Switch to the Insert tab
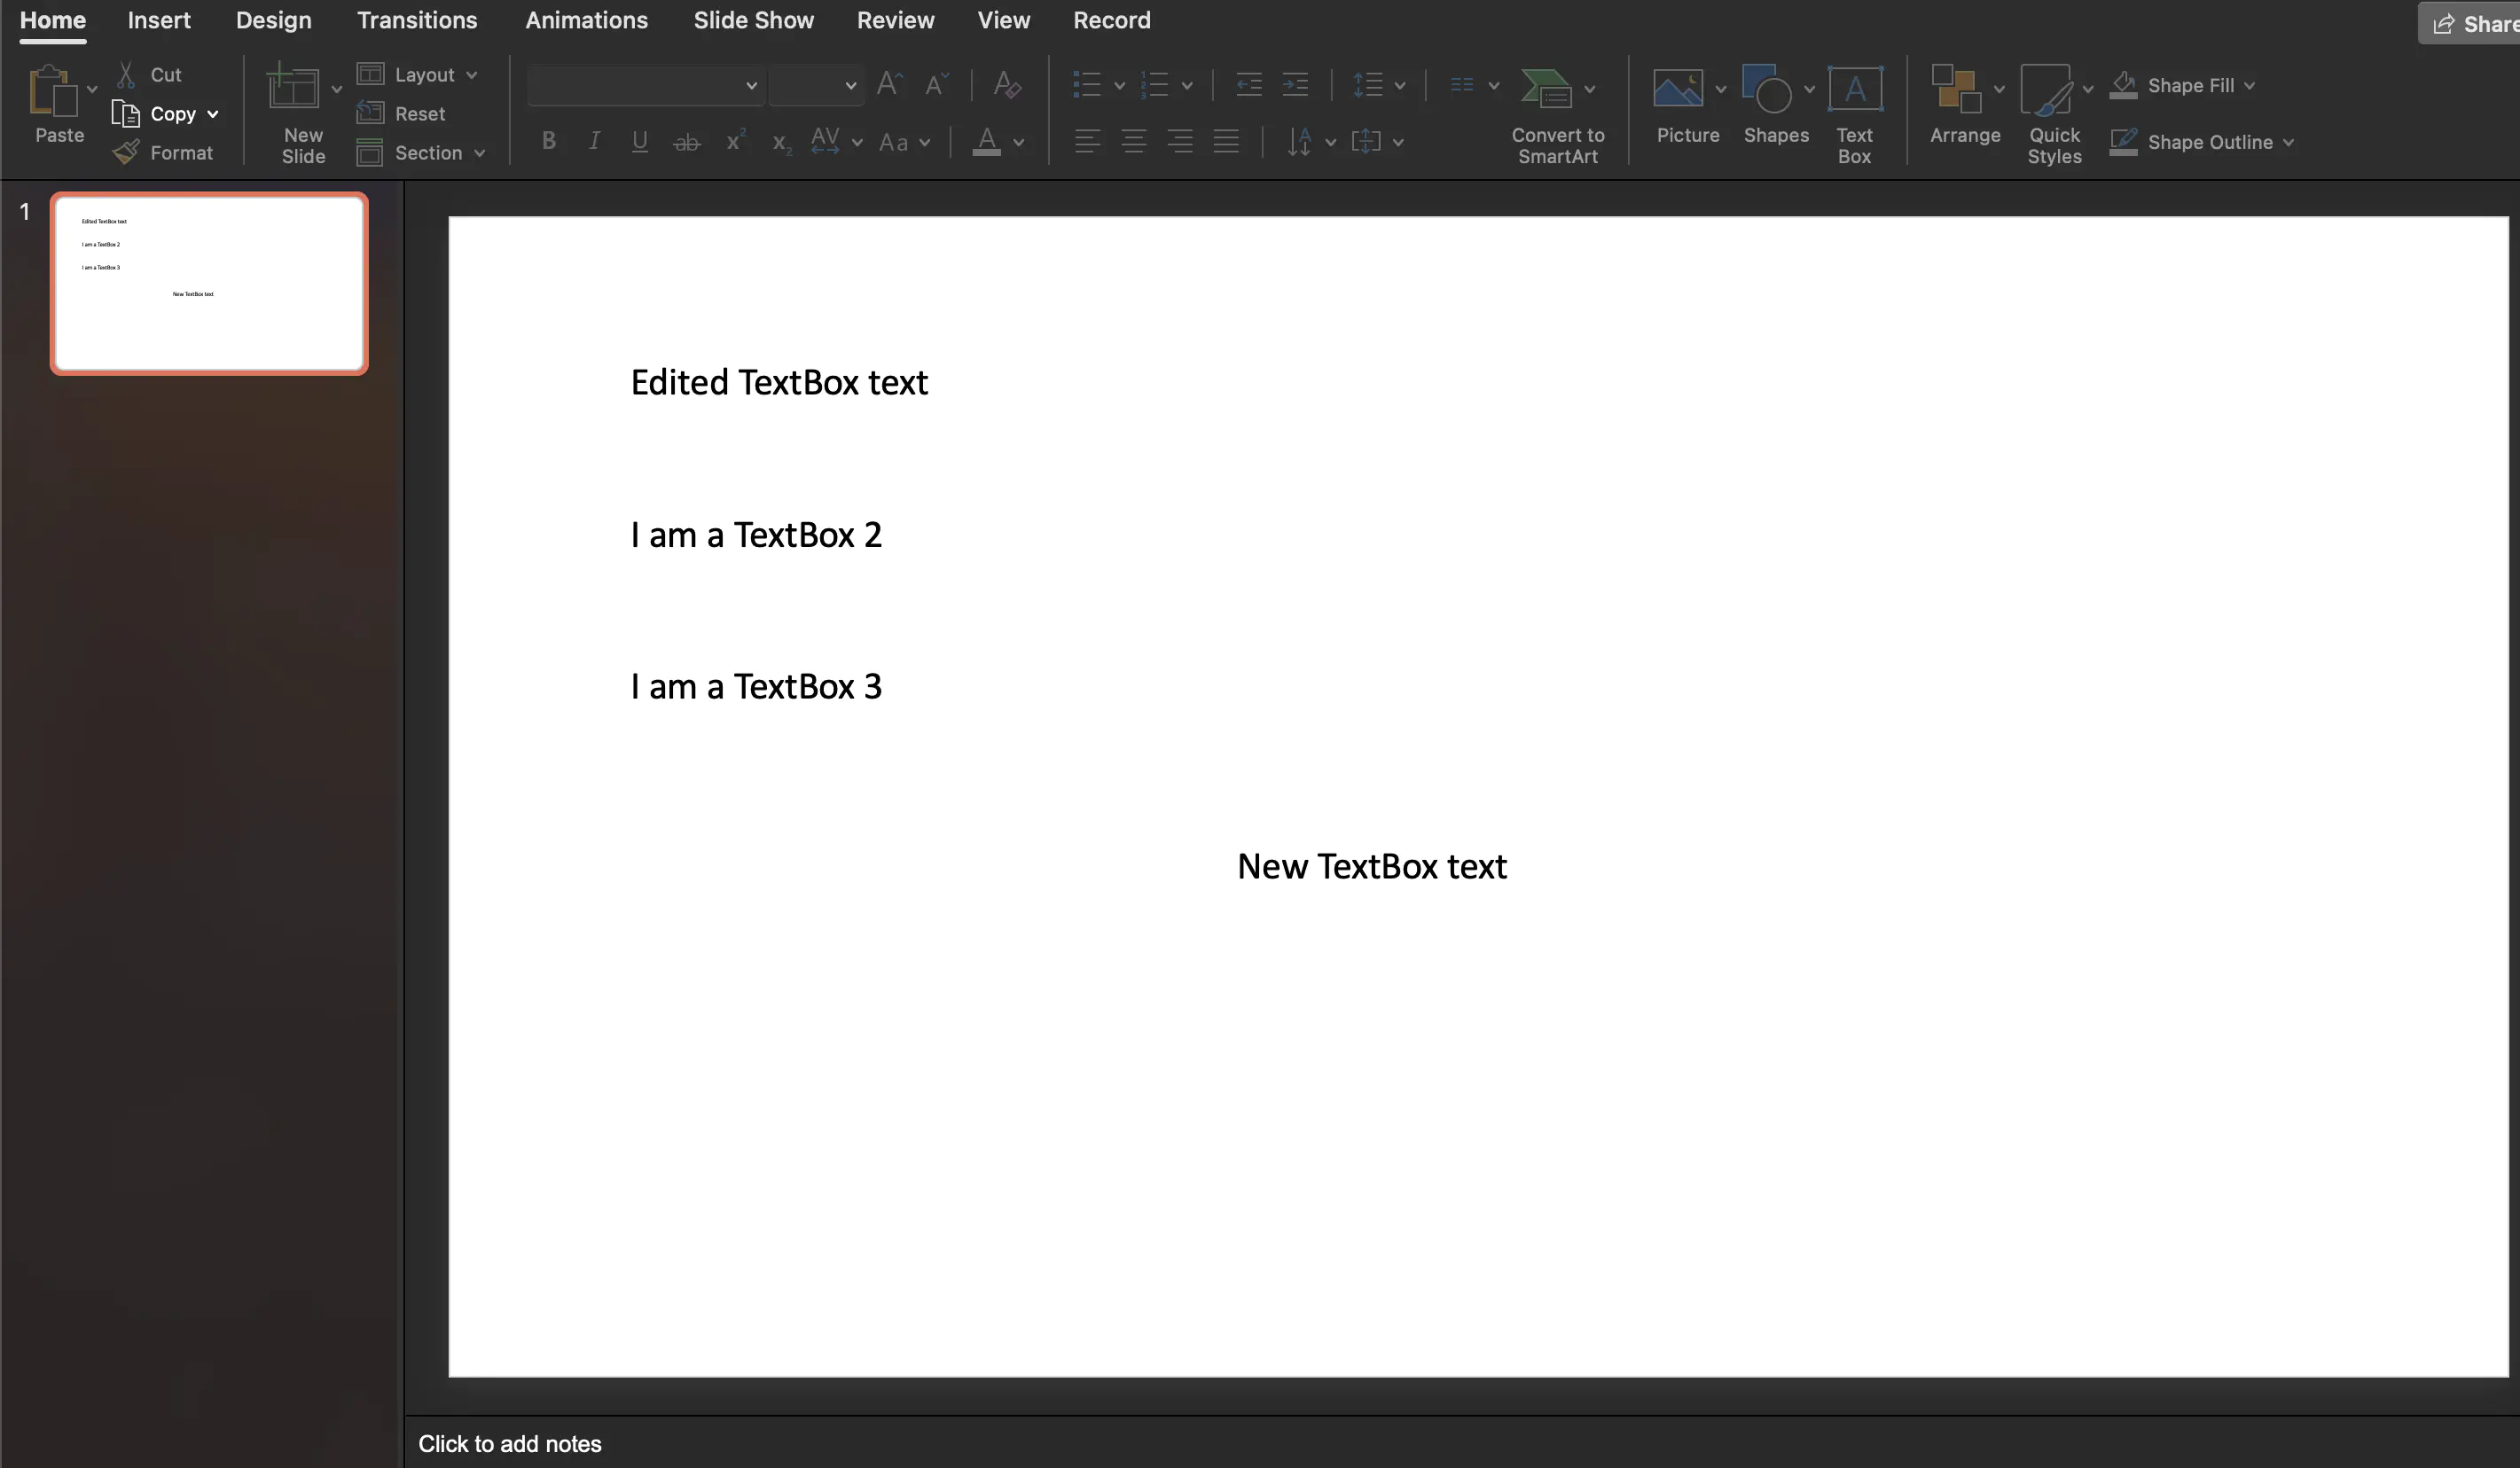 click(158, 19)
